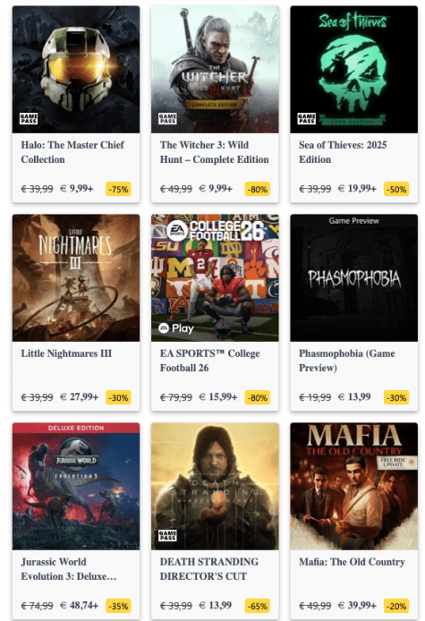Click the Game Pass badge on Witcher 3 cover
This screenshot has width=425, height=621.
[x=167, y=118]
